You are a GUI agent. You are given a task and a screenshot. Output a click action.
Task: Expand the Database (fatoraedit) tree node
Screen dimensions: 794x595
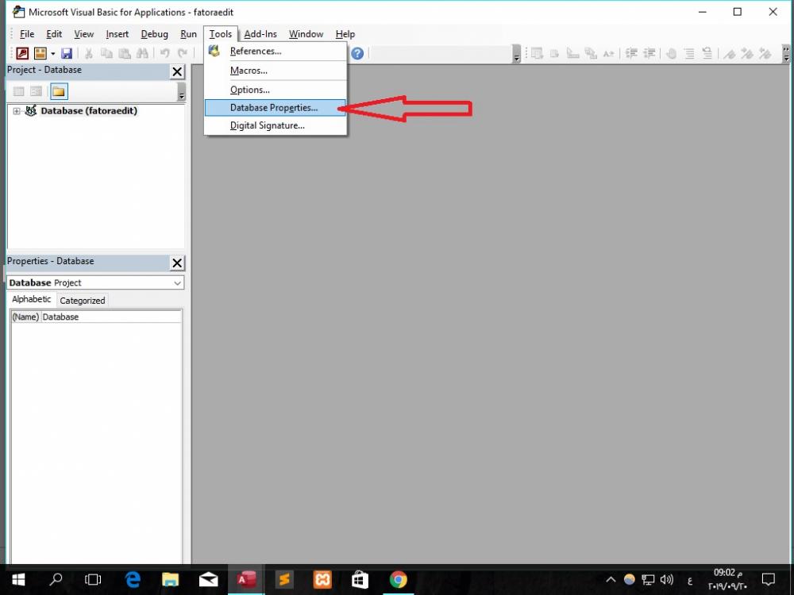point(16,111)
